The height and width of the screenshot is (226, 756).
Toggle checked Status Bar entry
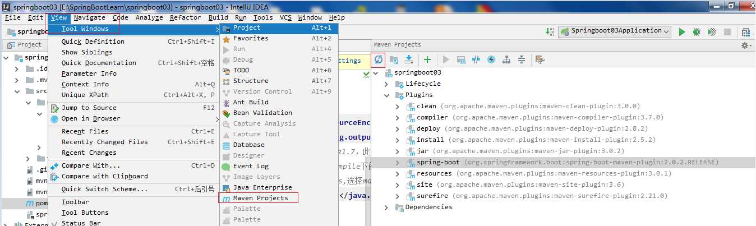[x=132, y=223]
